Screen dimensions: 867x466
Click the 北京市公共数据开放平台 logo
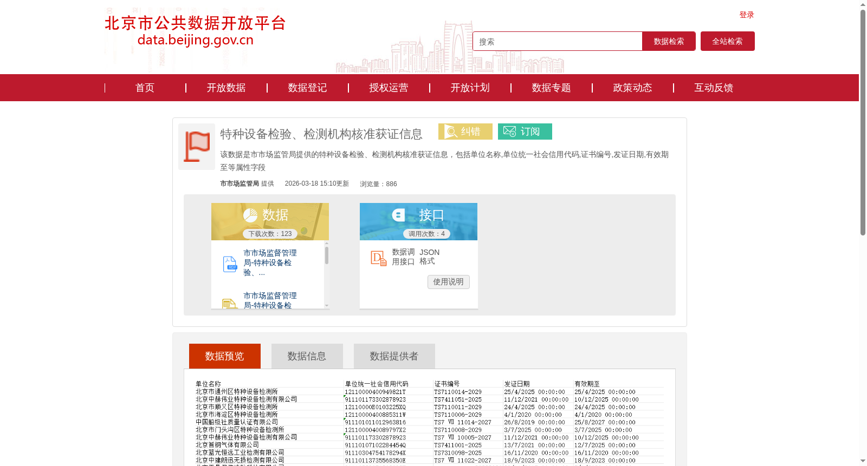195,31
